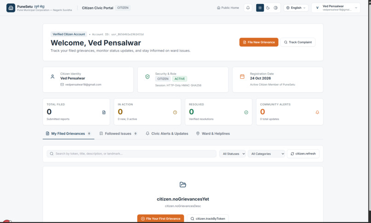Image resolution: width=371 pixels, height=223 pixels.
Task: Click the Account ID text
Action: [118, 34]
